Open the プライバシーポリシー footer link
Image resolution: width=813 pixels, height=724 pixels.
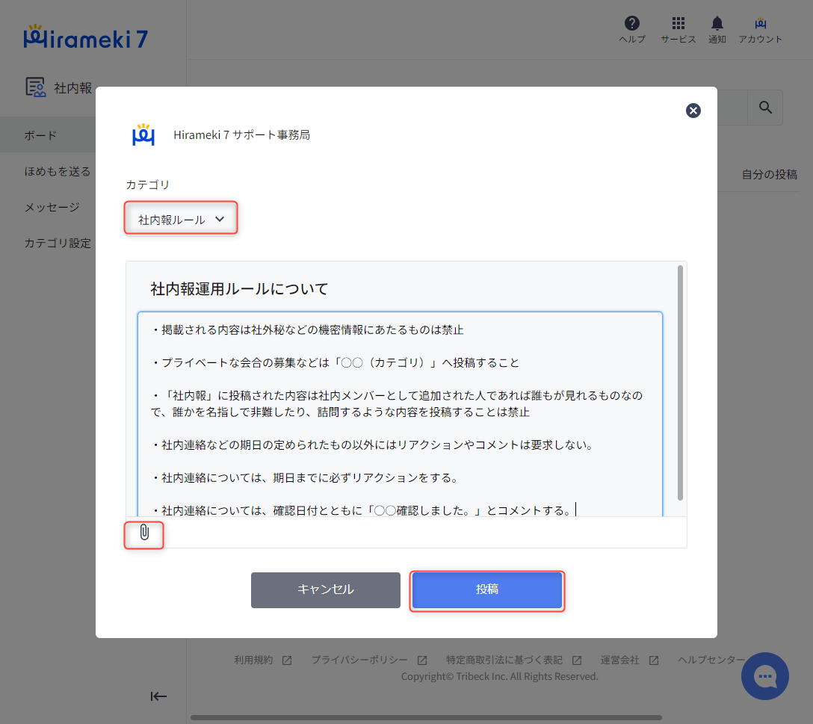pos(359,660)
